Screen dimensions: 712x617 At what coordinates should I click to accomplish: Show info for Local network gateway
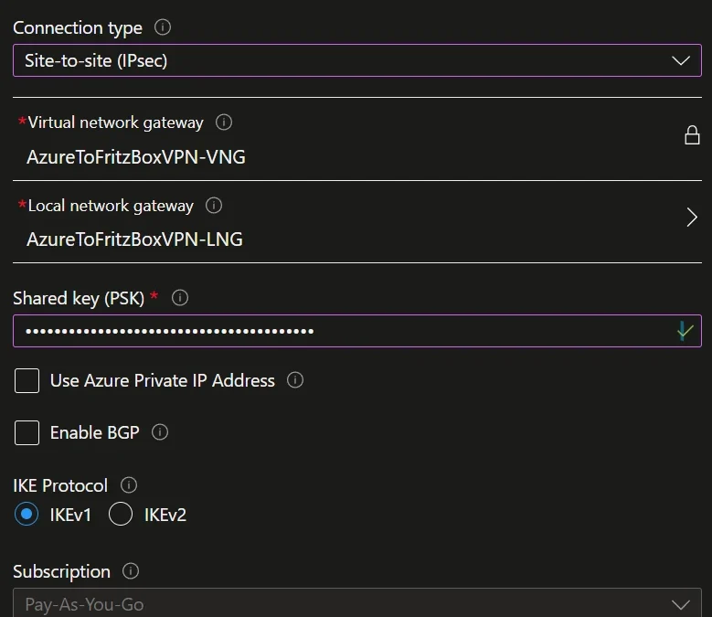[214, 206]
